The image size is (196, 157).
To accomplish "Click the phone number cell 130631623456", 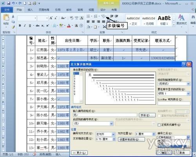I will (162, 58).
